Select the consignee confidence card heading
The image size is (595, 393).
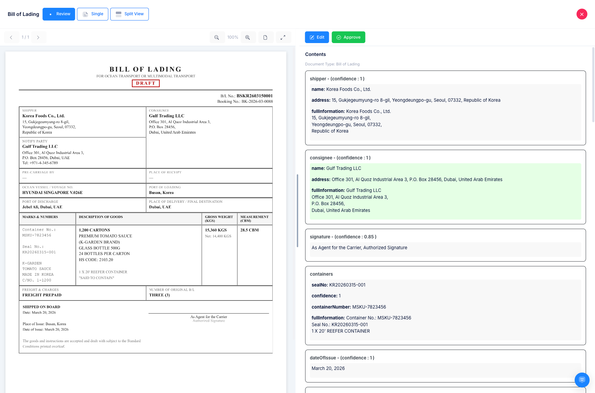(x=340, y=158)
